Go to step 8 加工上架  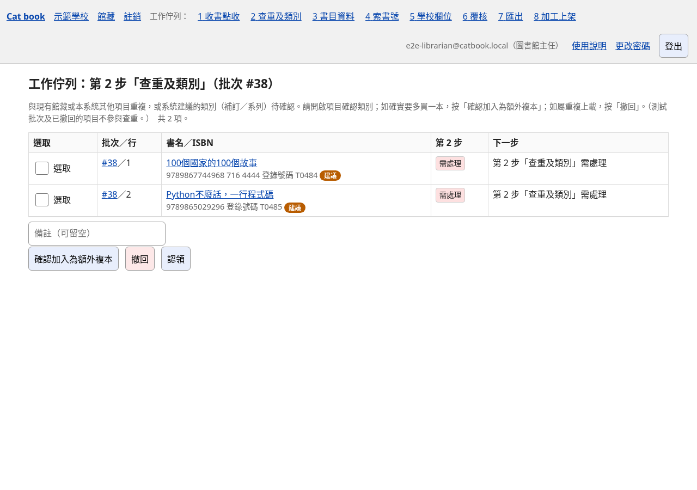coord(555,16)
